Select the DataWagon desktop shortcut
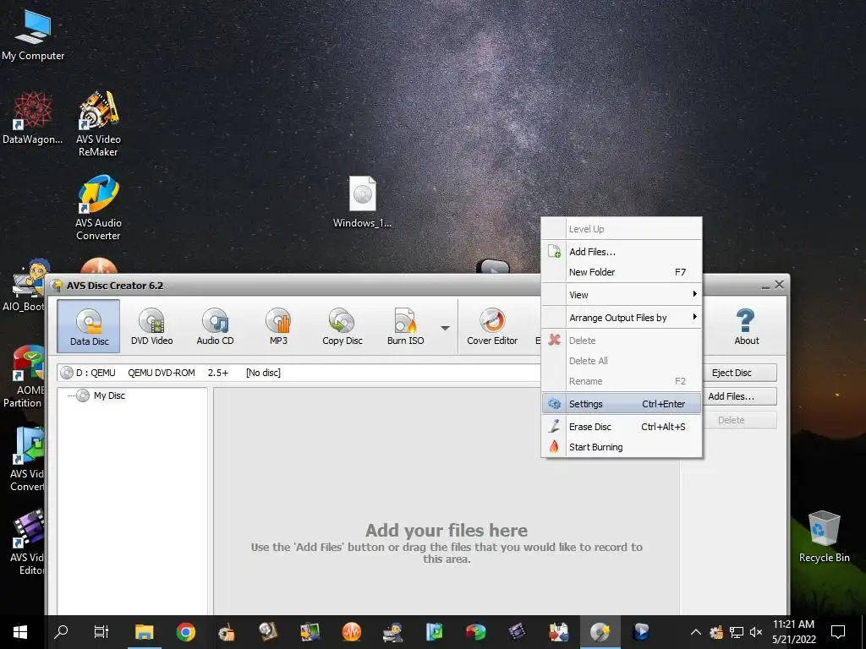Viewport: 866px width, 649px height. [33, 118]
